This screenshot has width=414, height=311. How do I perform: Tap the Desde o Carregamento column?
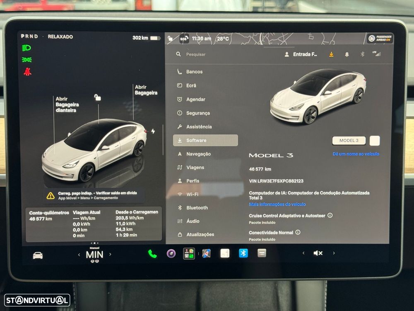click(x=137, y=224)
